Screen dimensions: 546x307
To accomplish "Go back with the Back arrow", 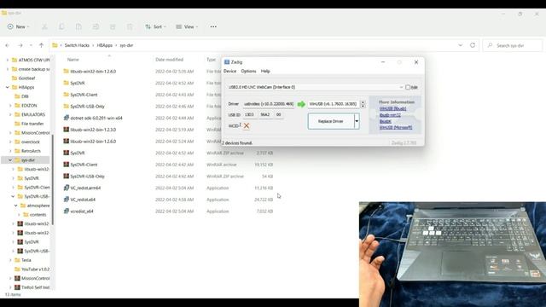I will pyautogui.click(x=8, y=45).
